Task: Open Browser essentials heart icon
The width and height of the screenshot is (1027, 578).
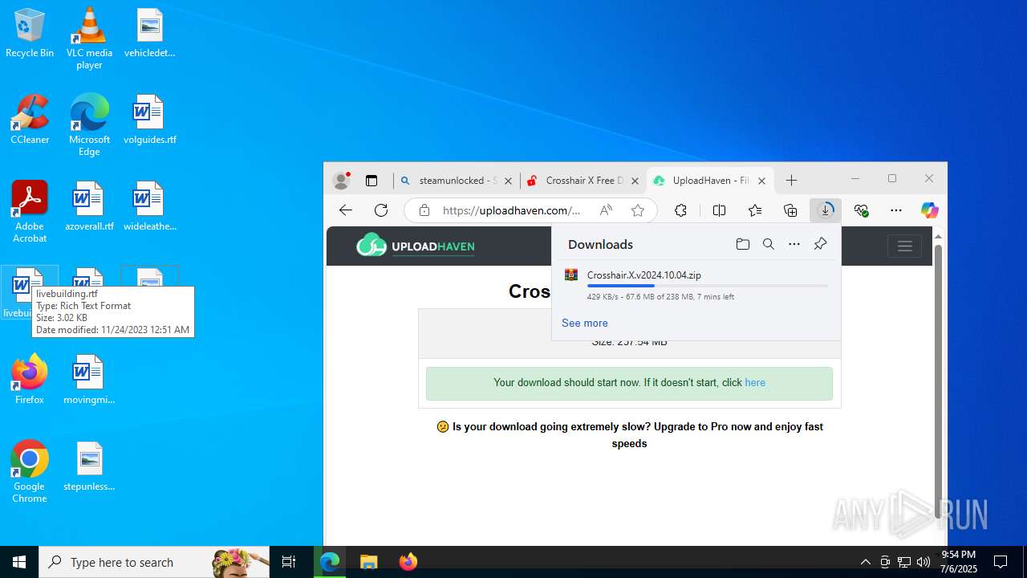Action: (862, 210)
